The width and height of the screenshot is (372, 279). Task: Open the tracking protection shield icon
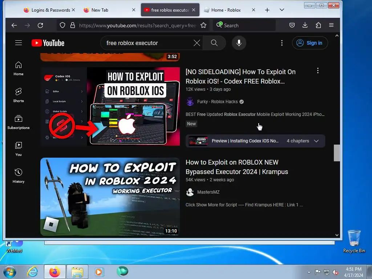[62, 25]
